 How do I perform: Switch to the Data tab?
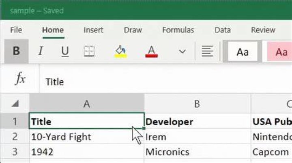[223, 30]
